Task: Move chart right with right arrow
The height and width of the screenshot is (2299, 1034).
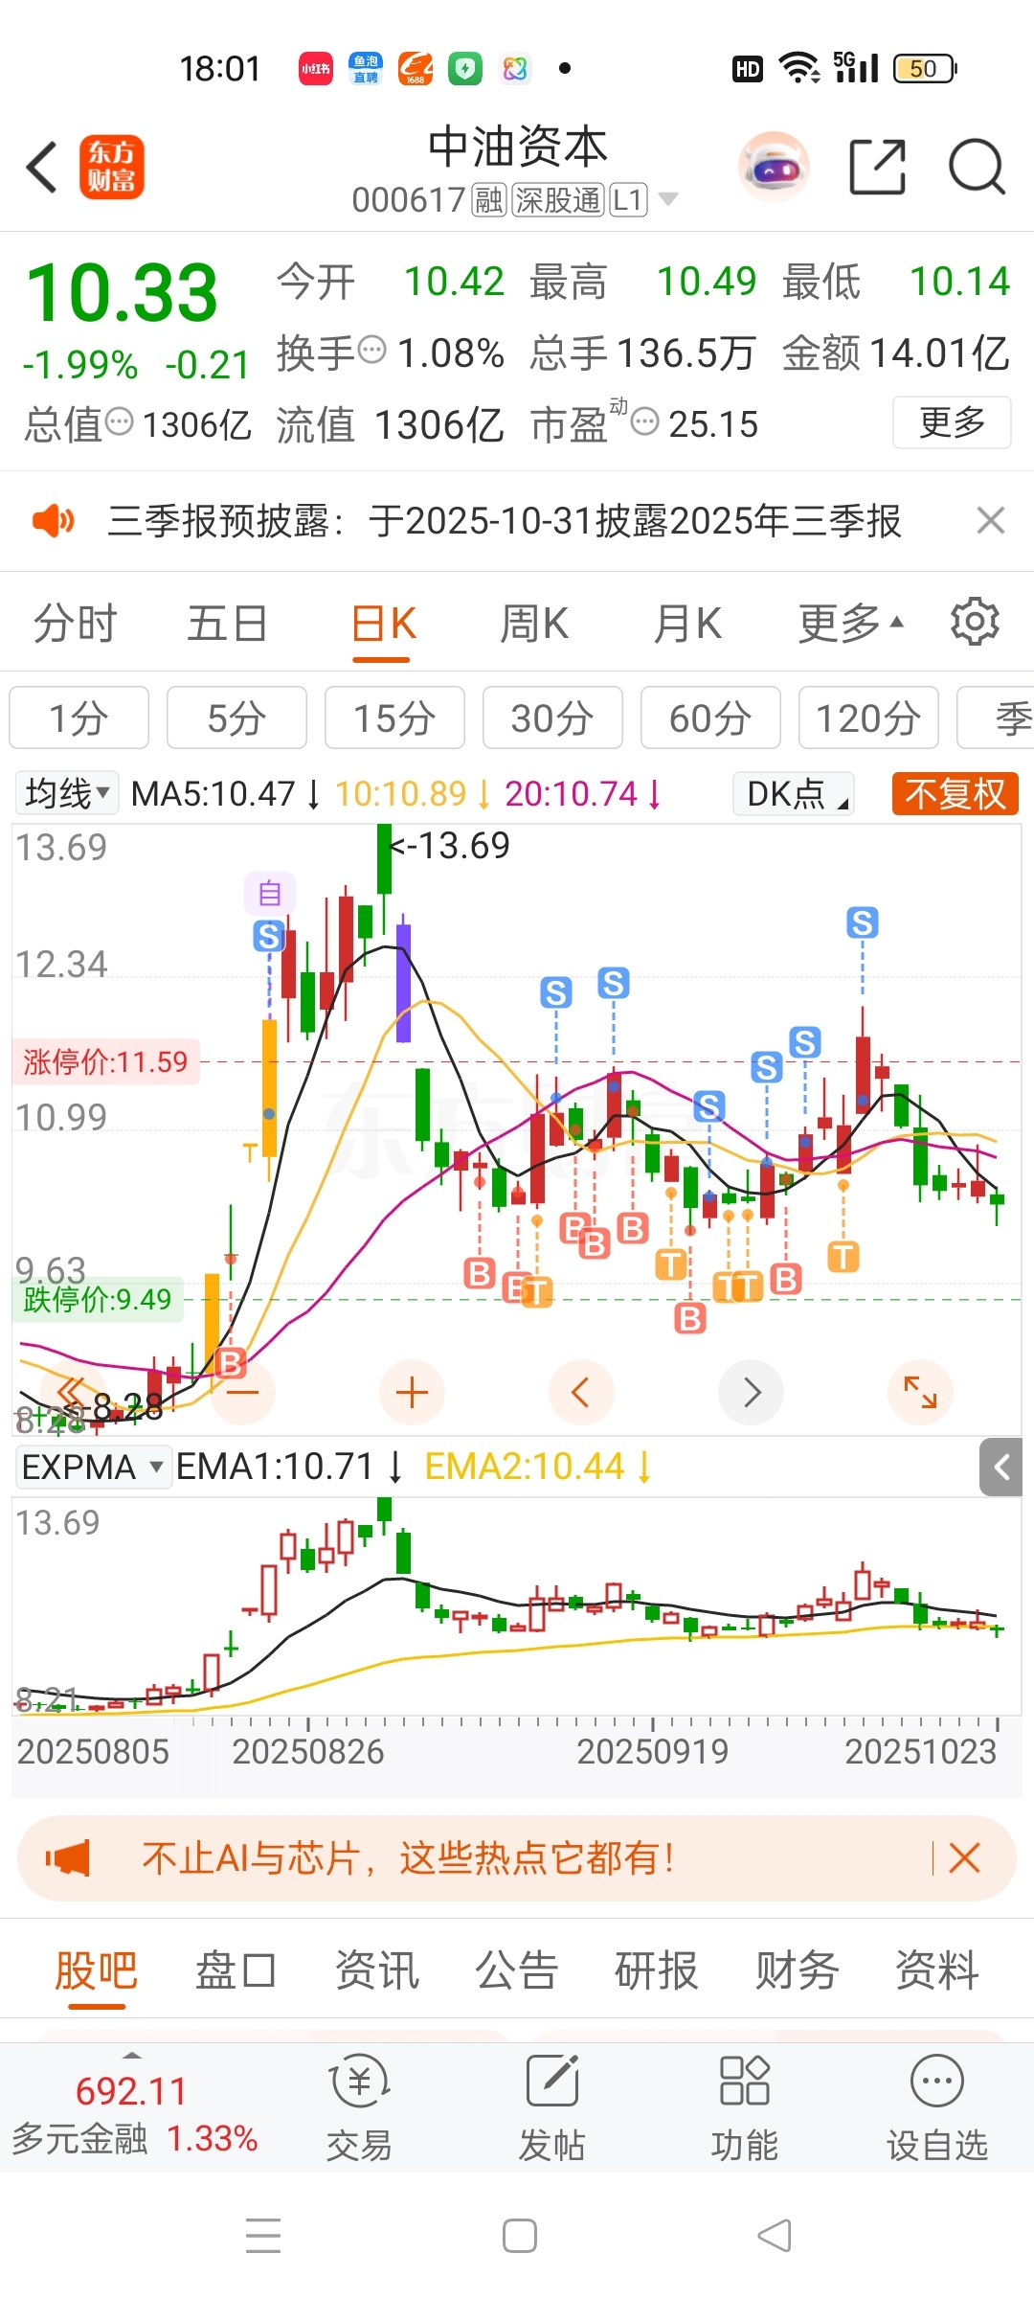Action: tap(751, 1392)
